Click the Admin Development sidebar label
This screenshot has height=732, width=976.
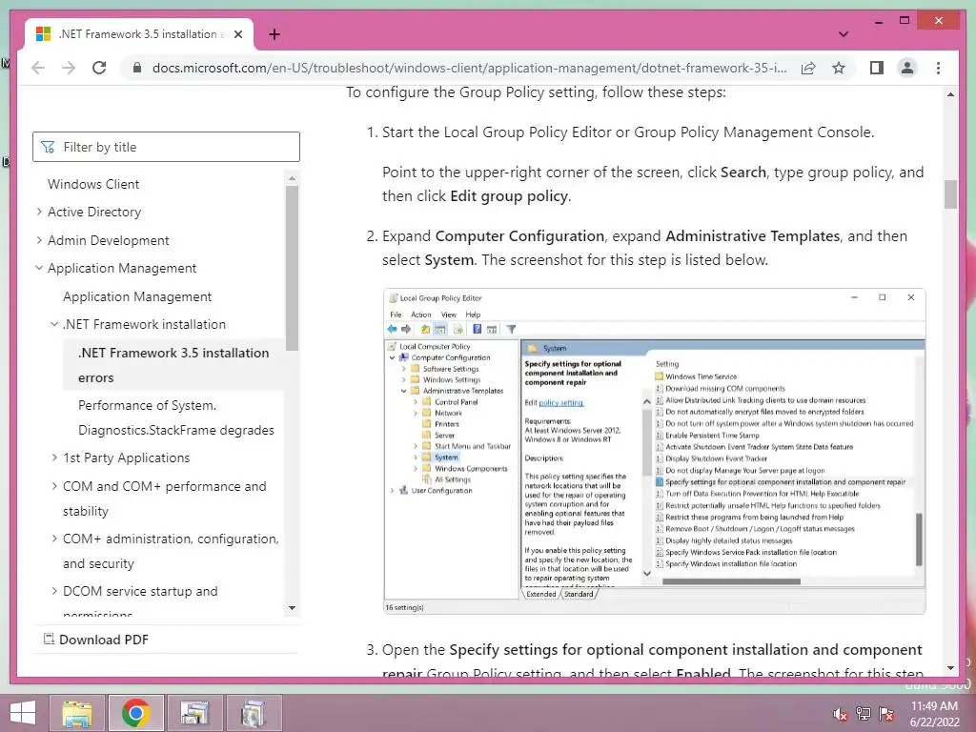(x=109, y=240)
